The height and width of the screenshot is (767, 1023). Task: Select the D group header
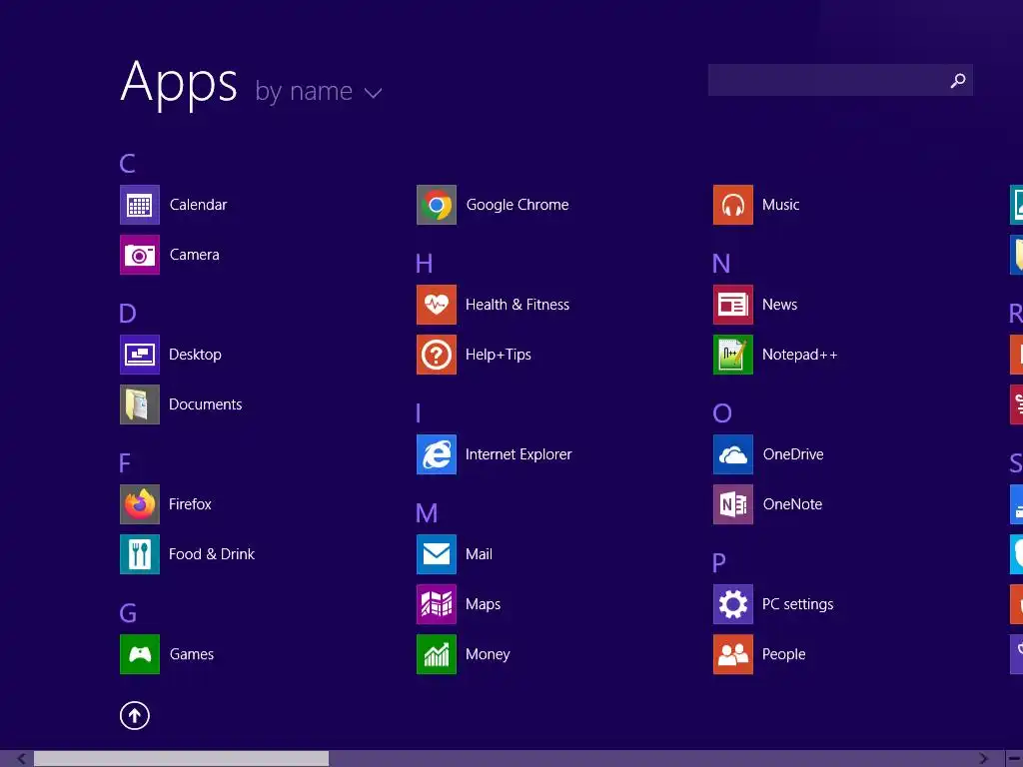click(x=128, y=314)
